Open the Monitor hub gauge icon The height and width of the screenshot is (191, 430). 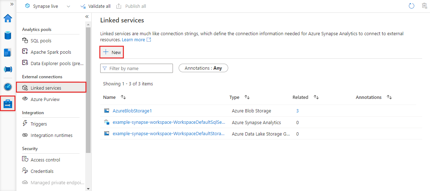(8, 87)
